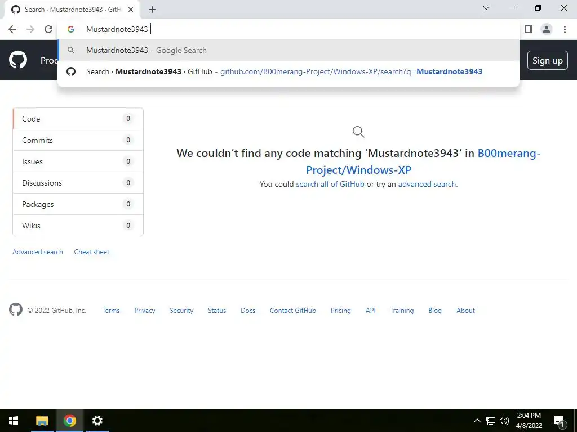This screenshot has width=577, height=432.
Task: Click the browser back arrow
Action: (x=12, y=29)
